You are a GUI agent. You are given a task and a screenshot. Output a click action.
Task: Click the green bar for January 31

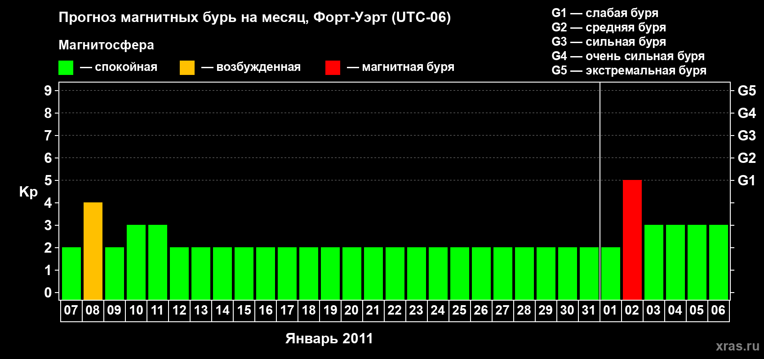pyautogui.click(x=589, y=274)
